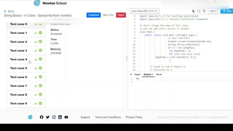Click the 'Accepted' status text
This screenshot has height=131, width=233.
[56, 34]
